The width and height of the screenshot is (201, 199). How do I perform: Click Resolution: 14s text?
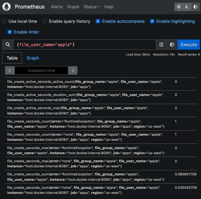click(164, 54)
